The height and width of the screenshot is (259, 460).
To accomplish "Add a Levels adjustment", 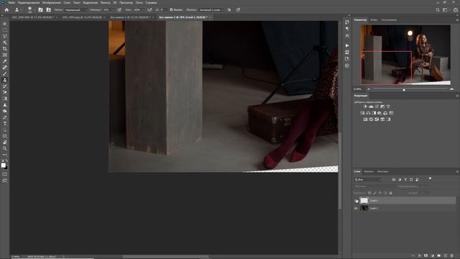I will [x=371, y=106].
